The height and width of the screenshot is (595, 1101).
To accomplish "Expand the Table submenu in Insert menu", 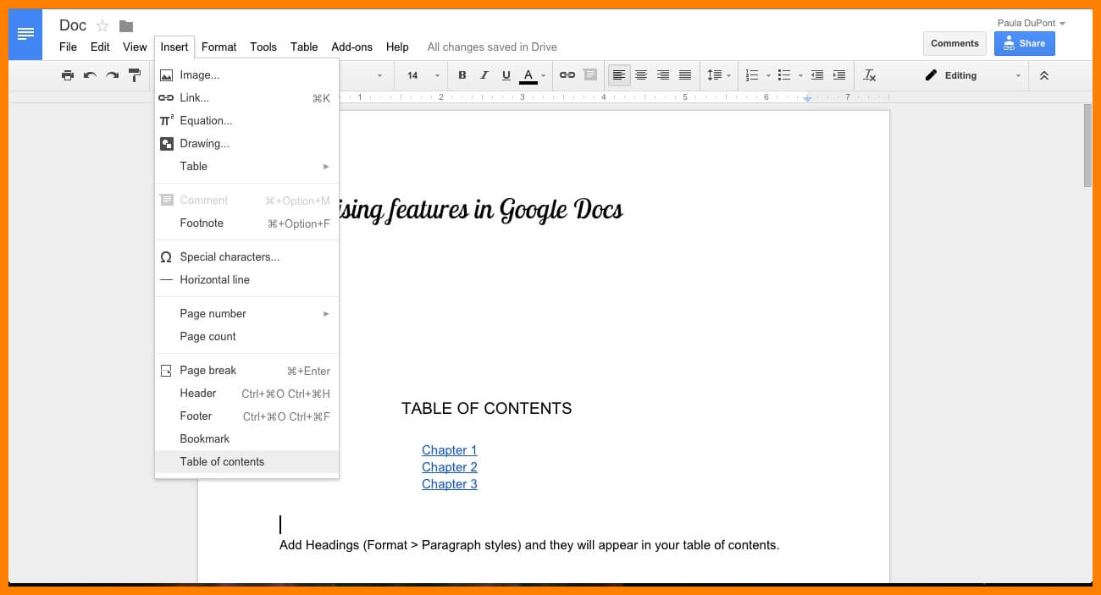I will (246, 167).
